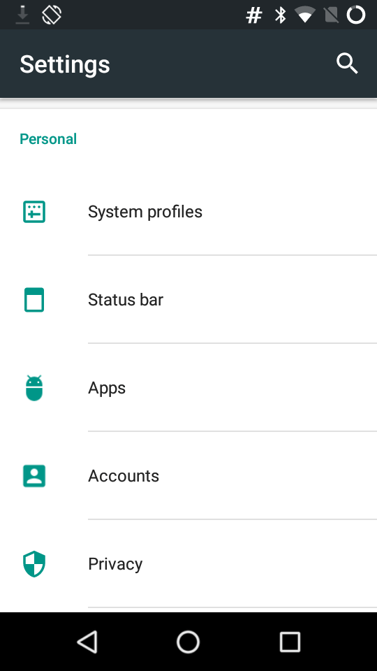Tap the Apps android robot icon
The height and width of the screenshot is (671, 377).
point(34,388)
